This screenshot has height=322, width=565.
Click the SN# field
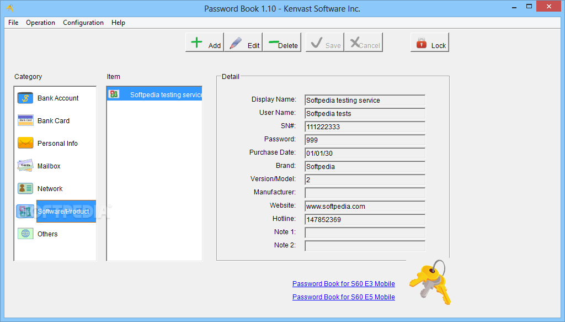point(365,127)
